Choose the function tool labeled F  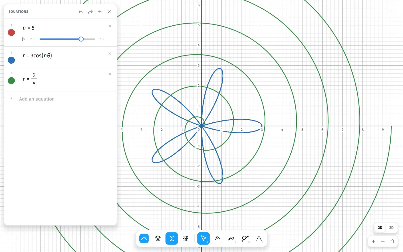[x=259, y=238]
